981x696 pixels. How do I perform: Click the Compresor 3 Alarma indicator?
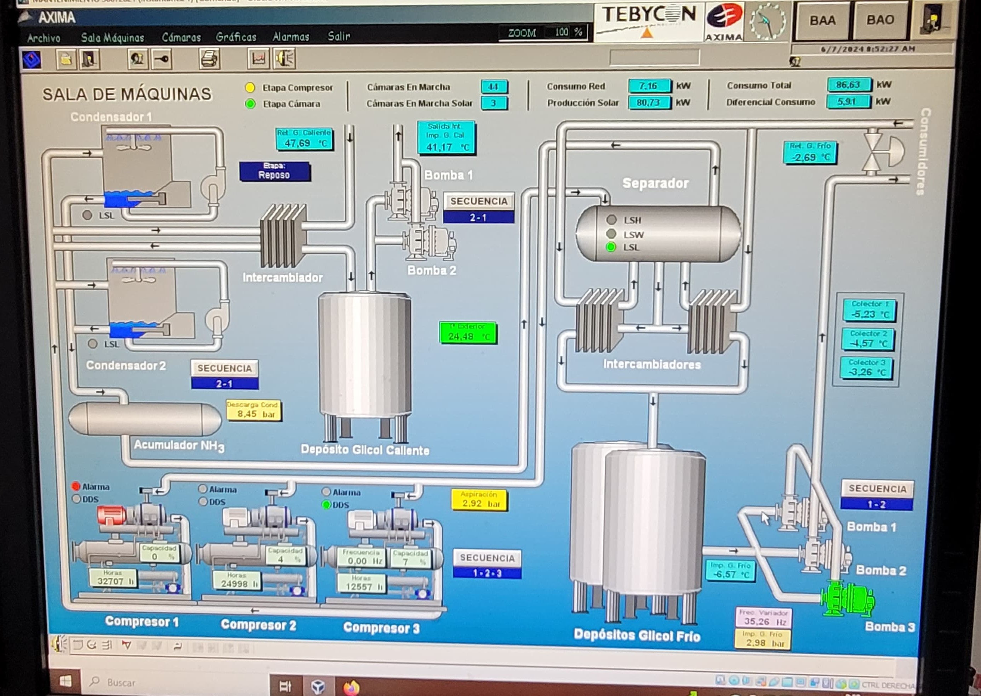tap(326, 491)
